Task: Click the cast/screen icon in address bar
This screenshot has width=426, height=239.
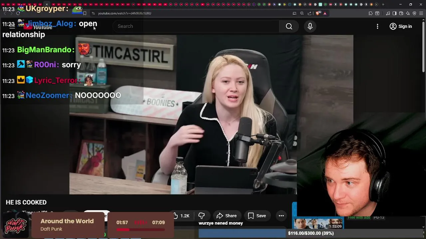Action: [294, 13]
